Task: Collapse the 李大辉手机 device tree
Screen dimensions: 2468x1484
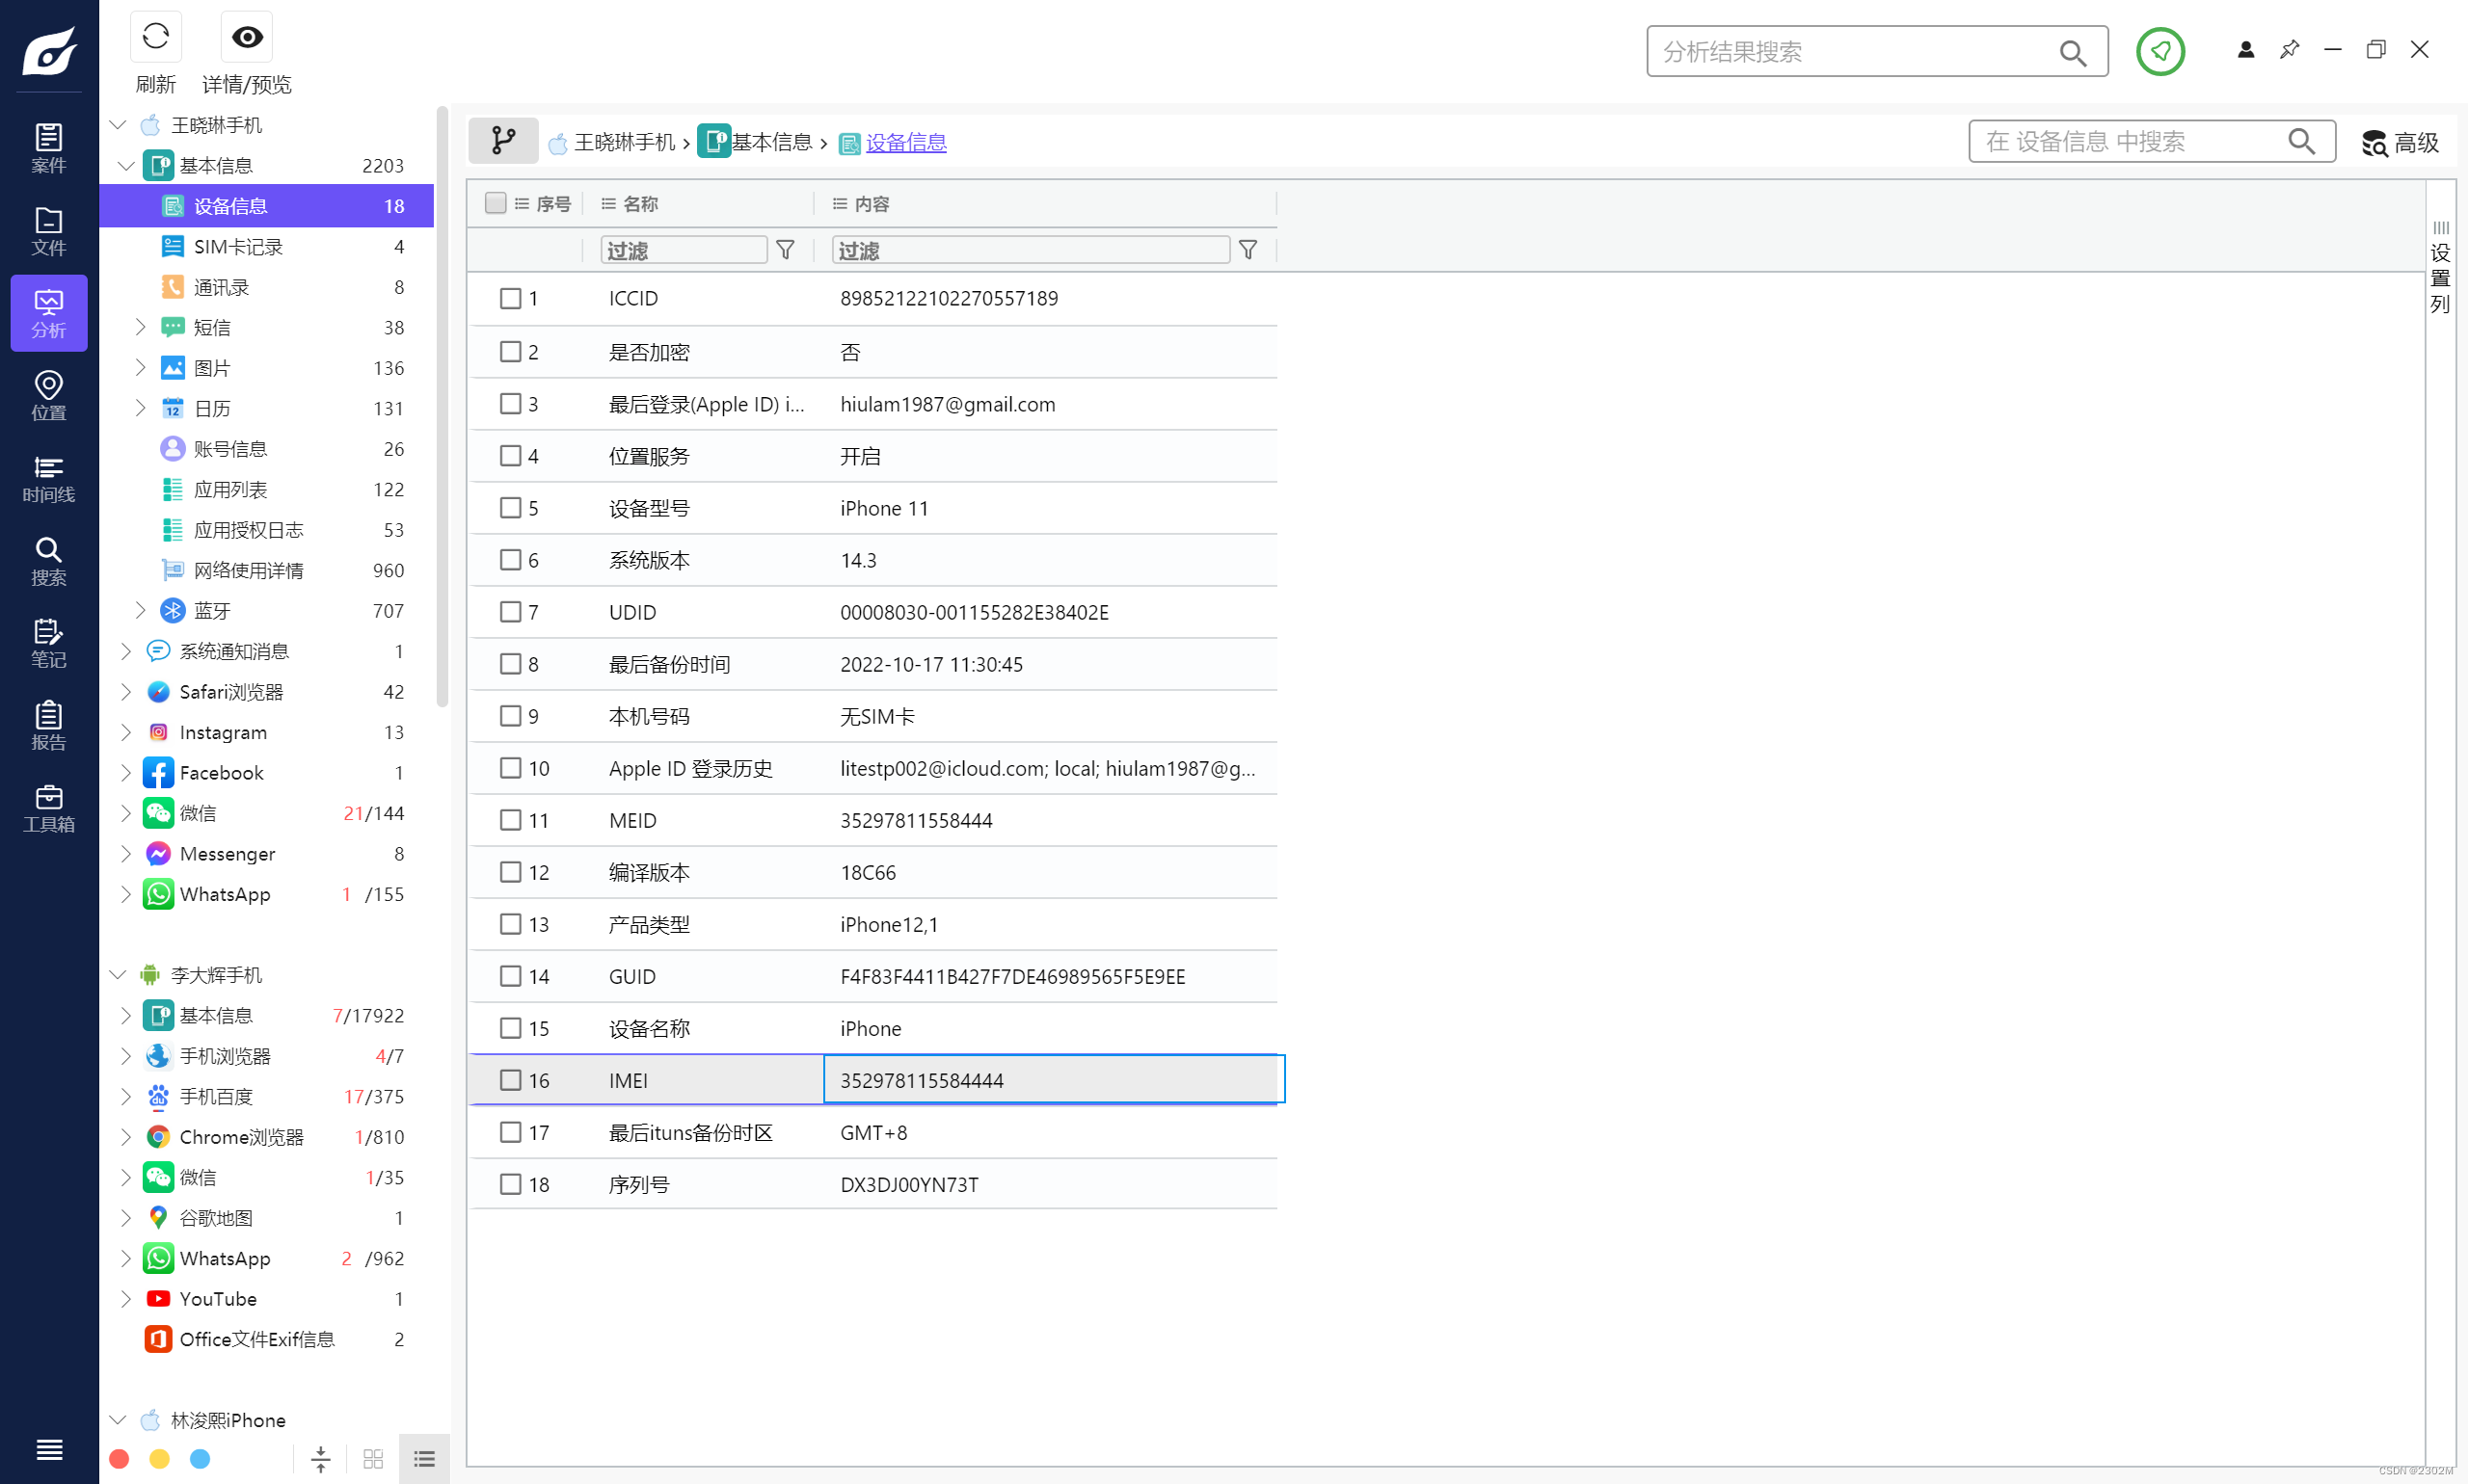Action: click(118, 975)
